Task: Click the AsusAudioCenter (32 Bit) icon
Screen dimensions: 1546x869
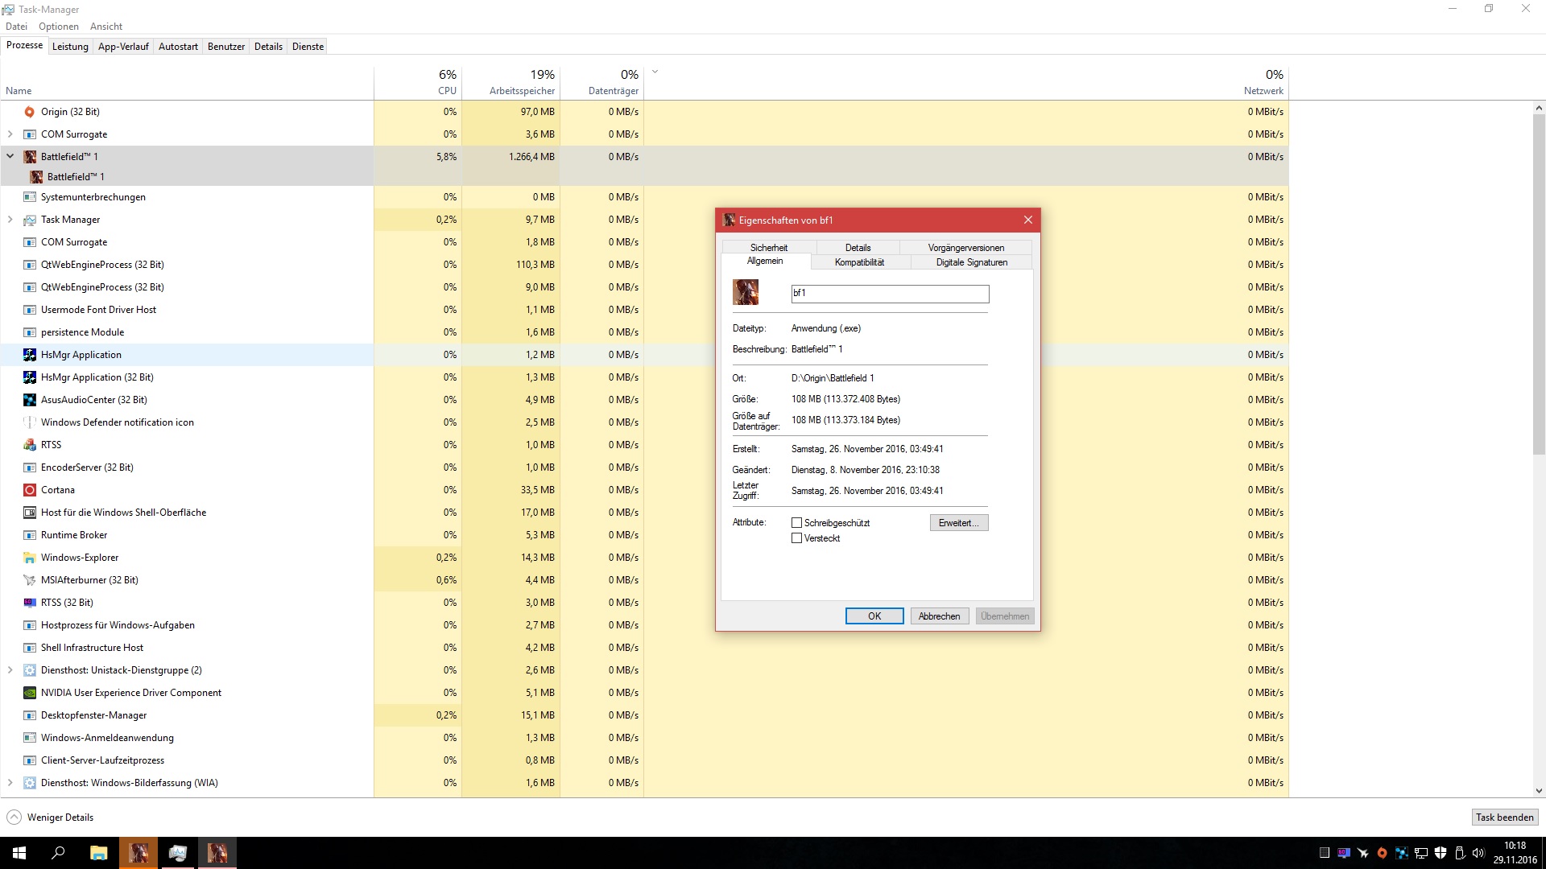Action: pyautogui.click(x=30, y=400)
